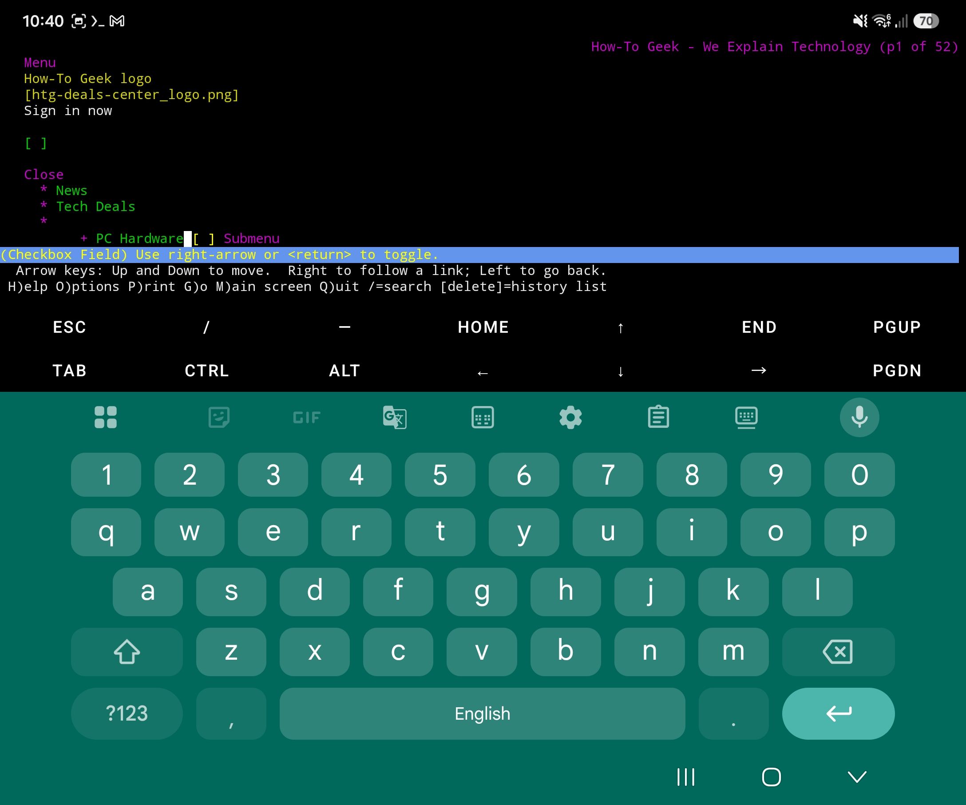Tap the Gmail notification icon in status bar
966x805 pixels.
(x=117, y=21)
